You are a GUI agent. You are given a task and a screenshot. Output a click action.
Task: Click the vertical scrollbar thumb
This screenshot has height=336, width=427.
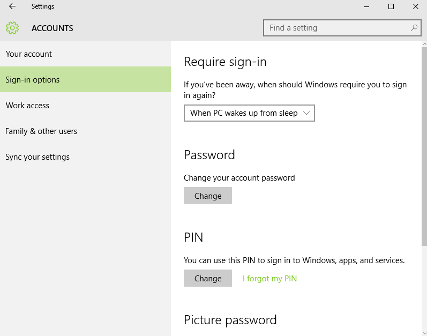coord(424,146)
